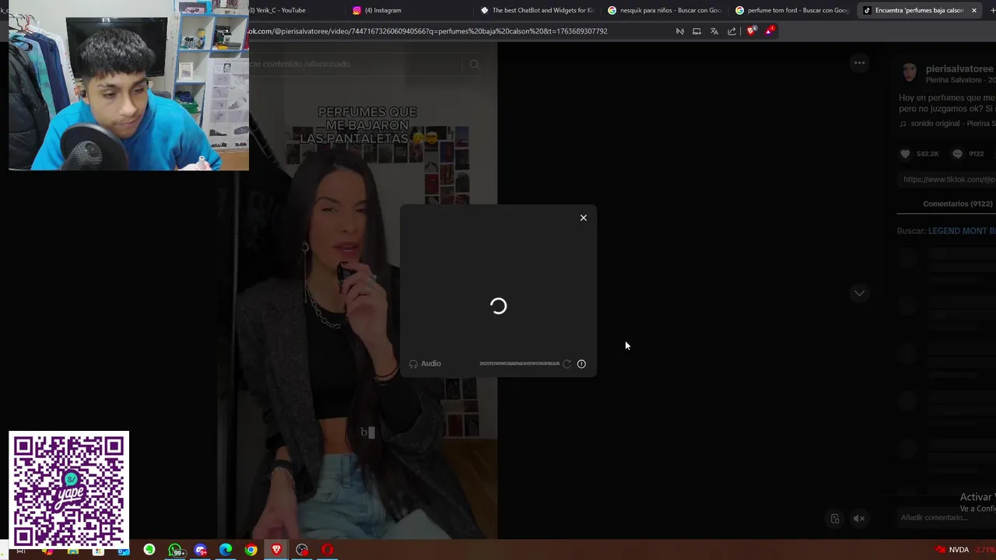Click the translate page icon
The width and height of the screenshot is (996, 560).
[x=714, y=31]
